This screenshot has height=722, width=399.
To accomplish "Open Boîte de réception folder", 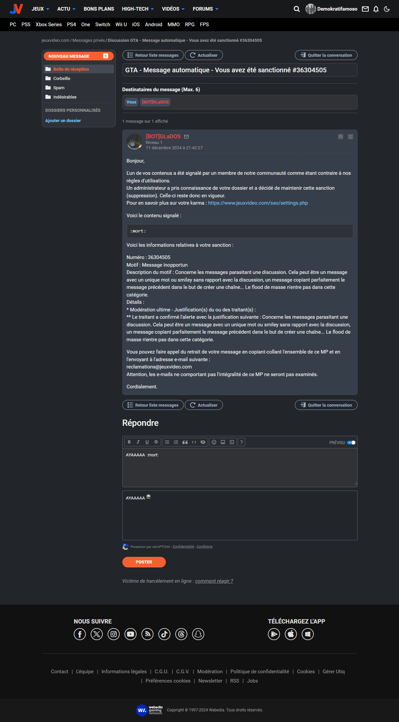I will 79,69.
